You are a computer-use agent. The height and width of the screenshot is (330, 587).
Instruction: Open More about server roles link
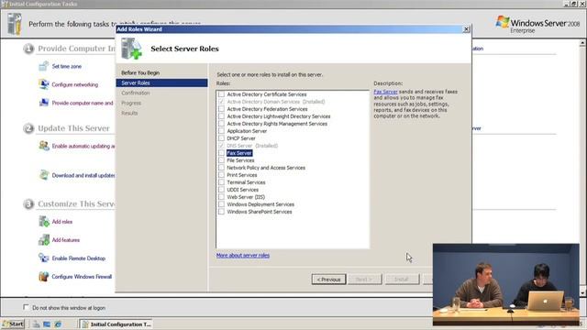[242, 256]
